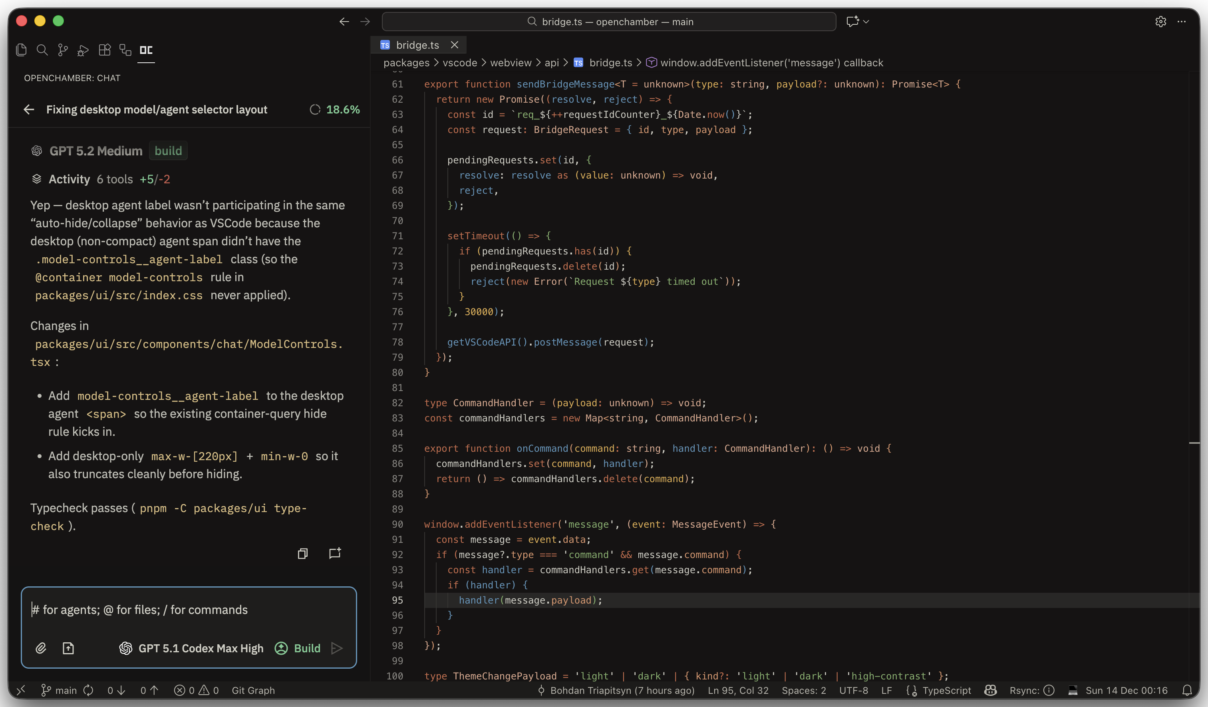The width and height of the screenshot is (1208, 707).
Task: Click the Rsync status item
Action: tap(1031, 690)
